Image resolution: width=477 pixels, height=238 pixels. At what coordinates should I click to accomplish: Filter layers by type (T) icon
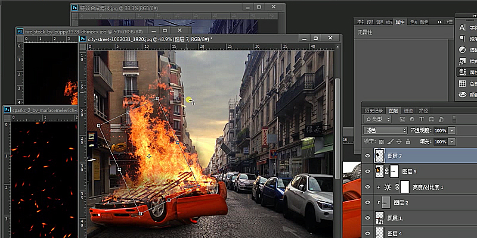[x=422, y=120]
